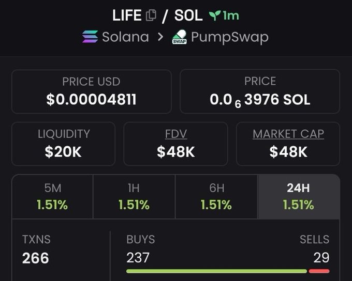Select the 24H timeframe tab
The image size is (352, 281).
[299, 196]
